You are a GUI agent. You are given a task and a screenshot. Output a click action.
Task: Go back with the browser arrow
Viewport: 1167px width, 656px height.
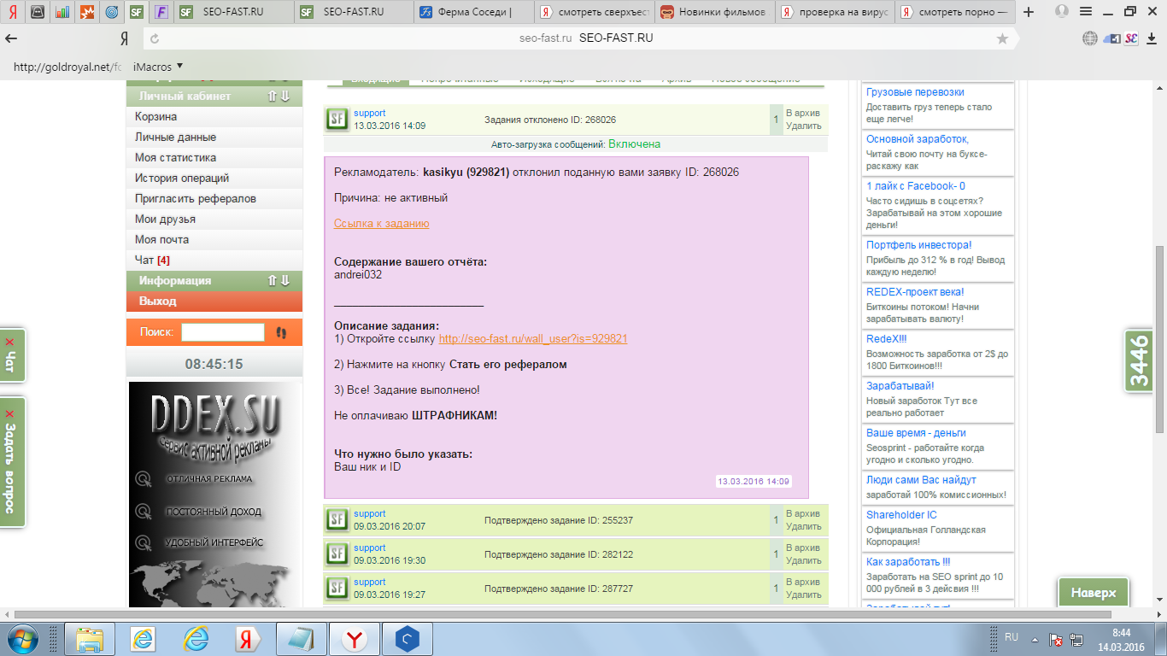(x=11, y=38)
